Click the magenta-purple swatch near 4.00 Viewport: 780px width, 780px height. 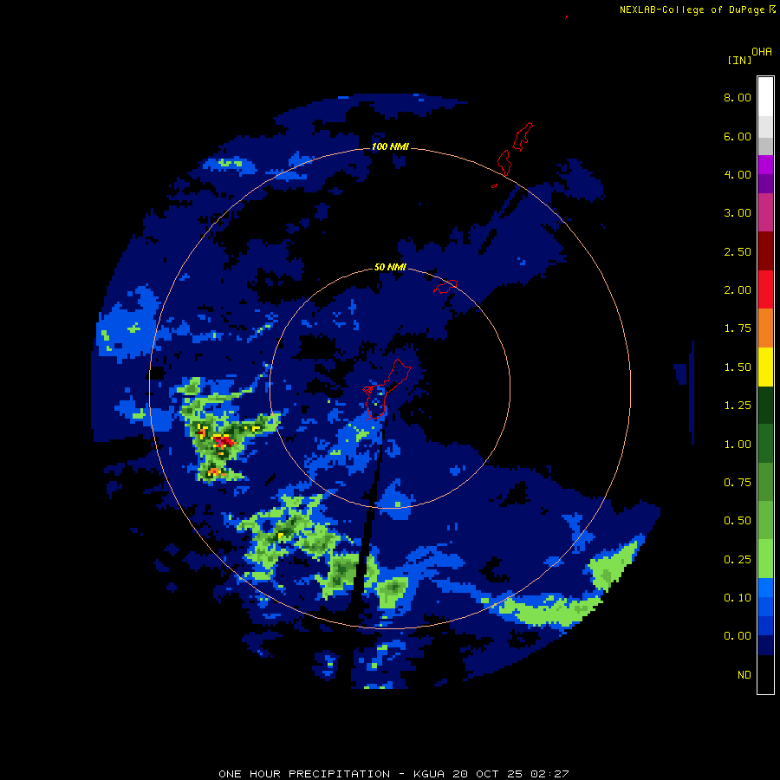[x=765, y=165]
